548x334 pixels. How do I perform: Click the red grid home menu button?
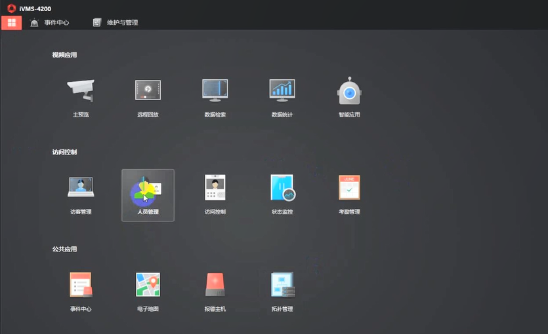tap(11, 23)
